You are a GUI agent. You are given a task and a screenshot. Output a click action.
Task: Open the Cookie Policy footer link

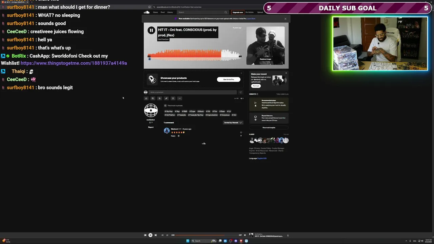(x=266, y=148)
